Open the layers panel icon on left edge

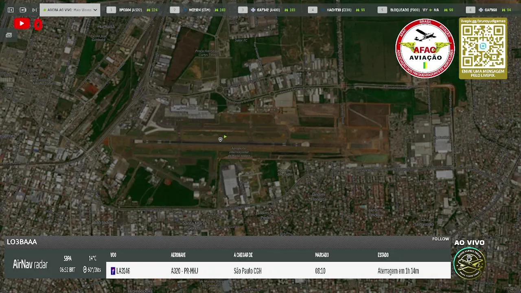(x=9, y=35)
